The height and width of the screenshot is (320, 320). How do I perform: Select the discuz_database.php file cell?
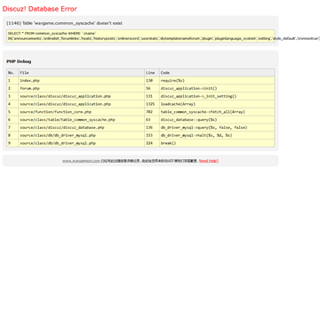click(82, 127)
